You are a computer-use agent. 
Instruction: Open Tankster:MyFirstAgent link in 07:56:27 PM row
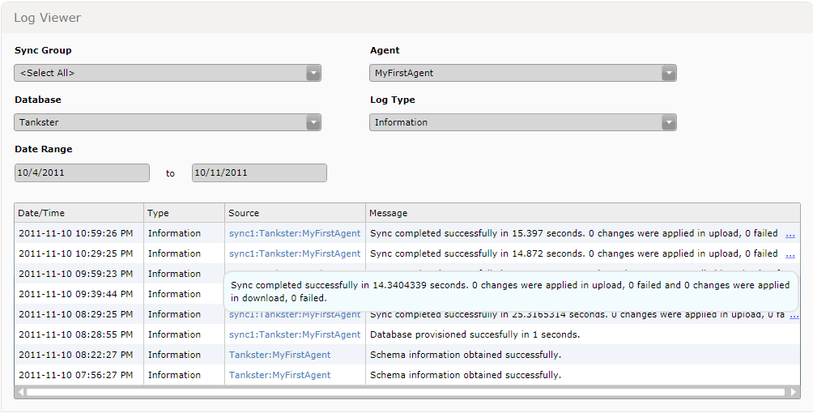(x=279, y=375)
